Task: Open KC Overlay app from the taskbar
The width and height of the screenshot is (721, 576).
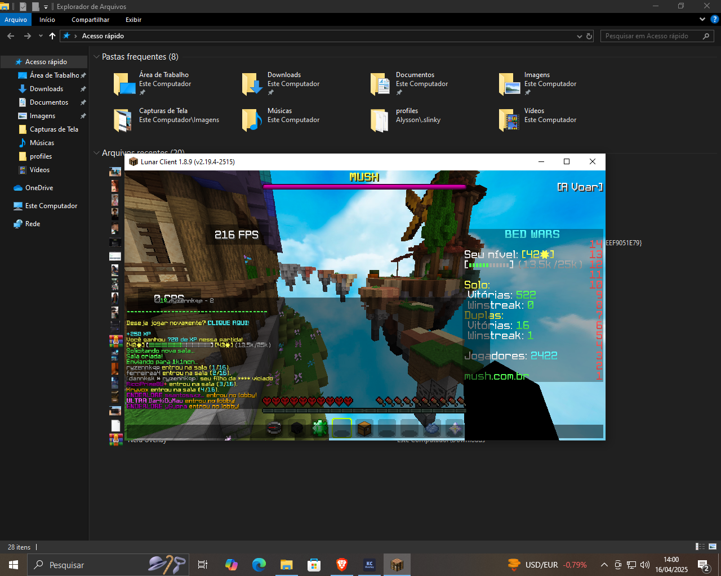Action: 370,565
